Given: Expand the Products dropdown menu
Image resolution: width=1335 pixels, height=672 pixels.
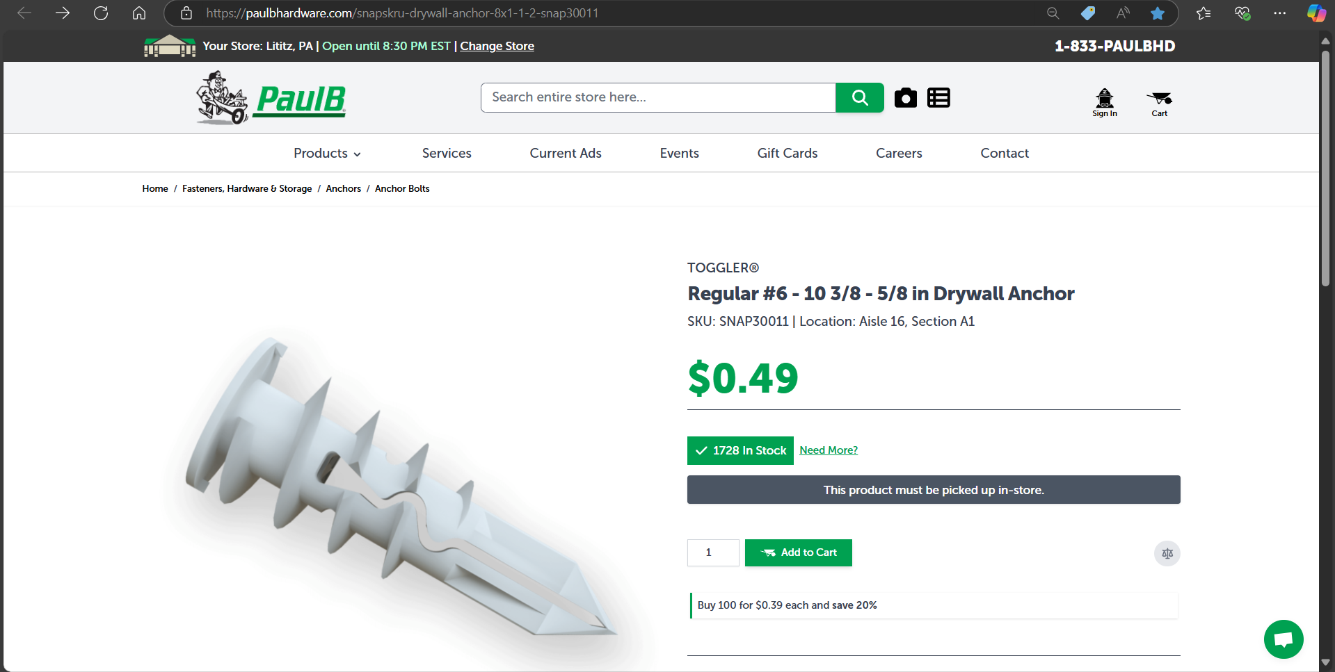Looking at the screenshot, I should (x=327, y=154).
